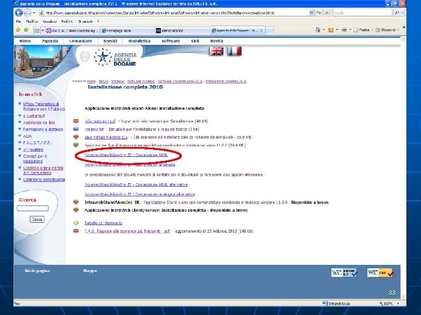Click the Intranet locale zone icon
The image size is (421, 315).
[x=325, y=303]
